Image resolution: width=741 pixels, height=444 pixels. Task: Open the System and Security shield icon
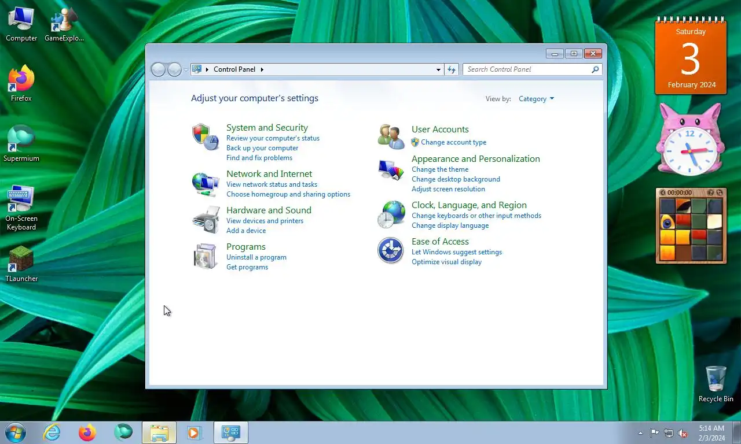[x=205, y=137]
